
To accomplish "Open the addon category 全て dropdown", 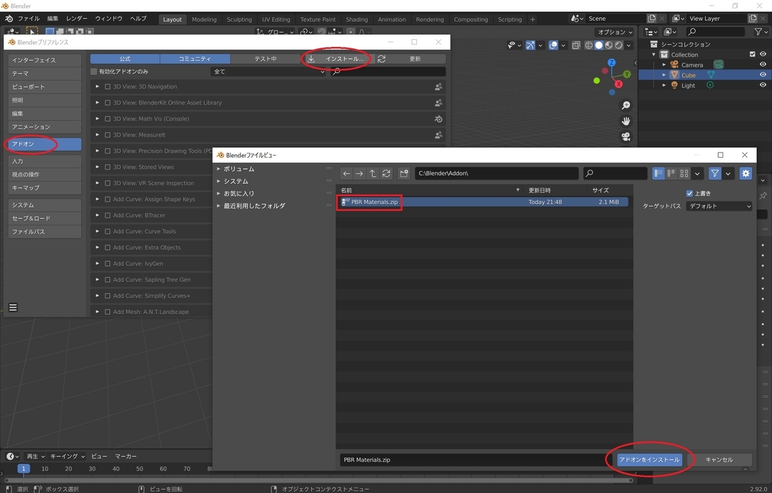I will 268,71.
